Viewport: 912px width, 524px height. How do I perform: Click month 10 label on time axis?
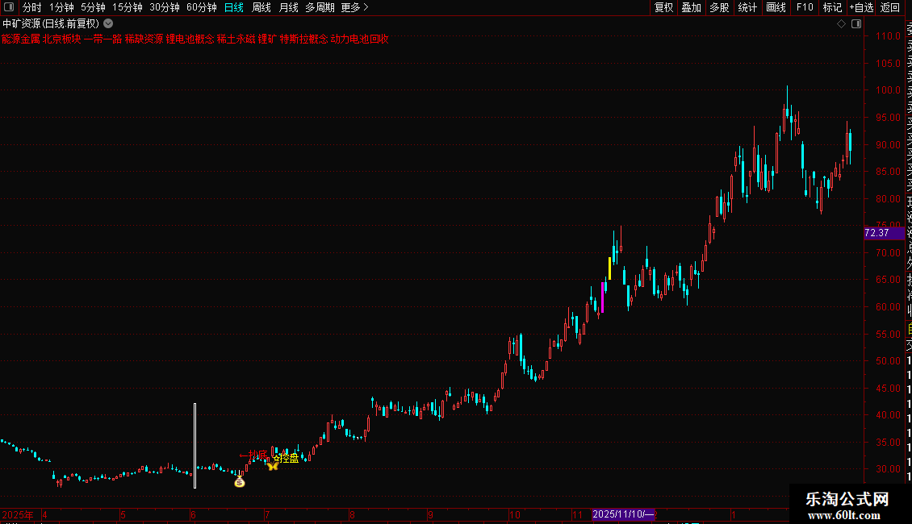[514, 514]
